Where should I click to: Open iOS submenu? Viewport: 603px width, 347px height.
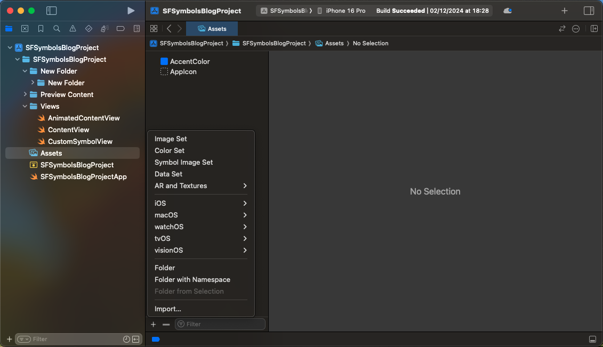[x=201, y=203]
